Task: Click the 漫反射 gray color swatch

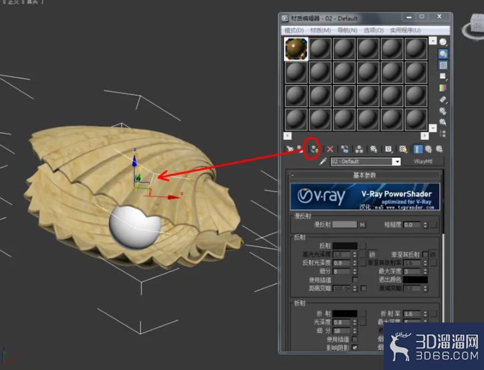Action: tap(344, 225)
